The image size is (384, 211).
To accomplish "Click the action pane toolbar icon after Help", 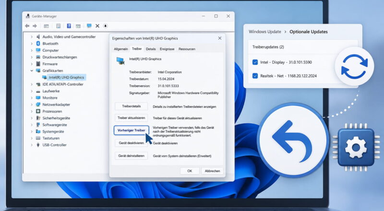I will [78, 26].
